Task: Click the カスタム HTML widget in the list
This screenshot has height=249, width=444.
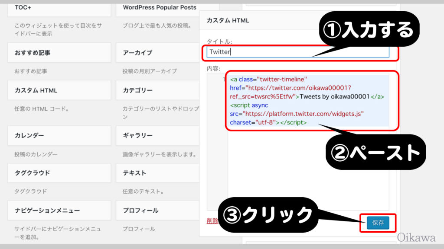Action: (59, 90)
